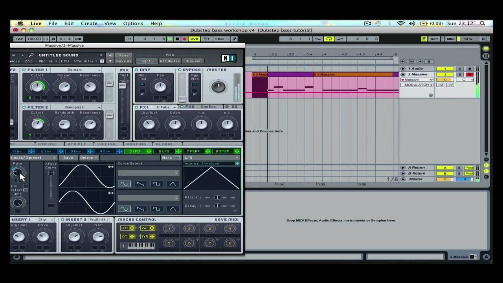The image size is (503, 283).
Task: Collapse the 2 Massive track triangle
Action: (403, 74)
